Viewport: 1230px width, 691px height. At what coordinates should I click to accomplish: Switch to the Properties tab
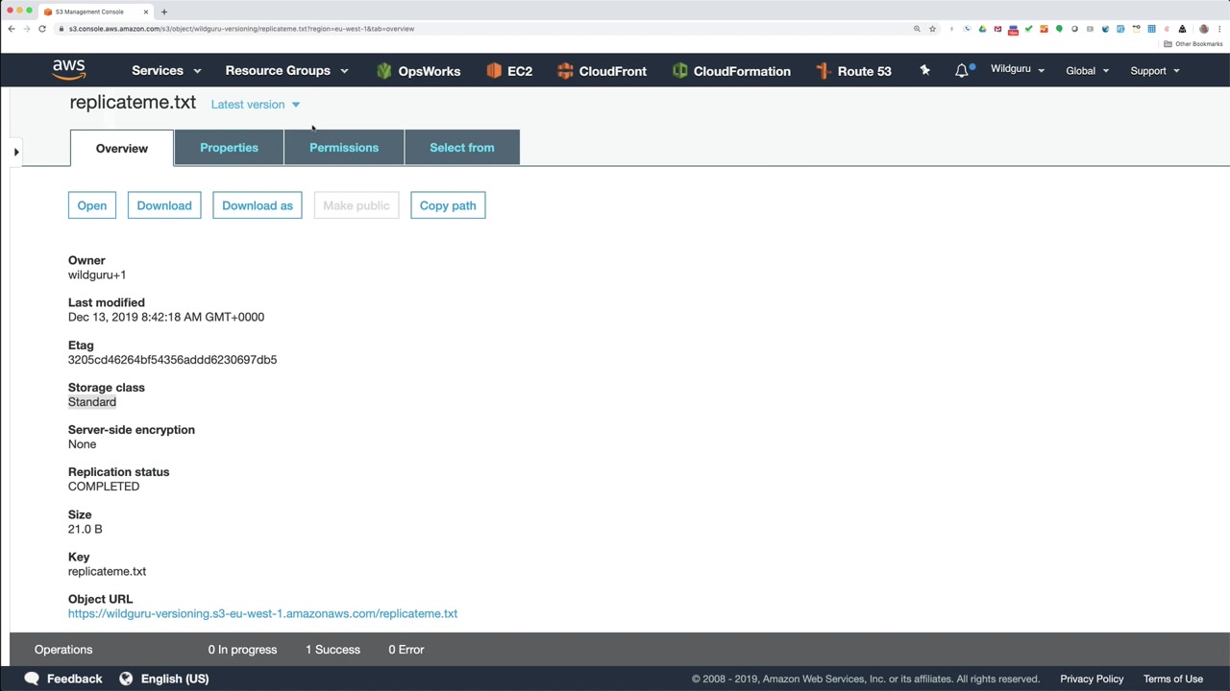click(229, 148)
